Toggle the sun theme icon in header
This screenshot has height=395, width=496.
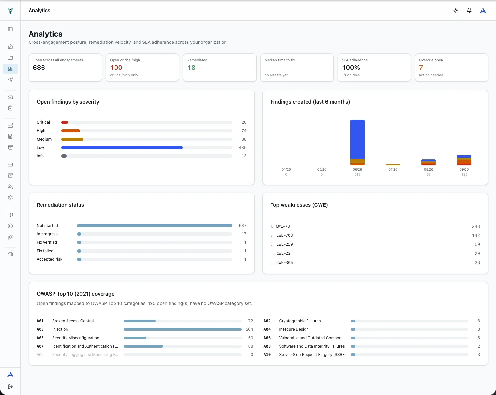click(456, 10)
